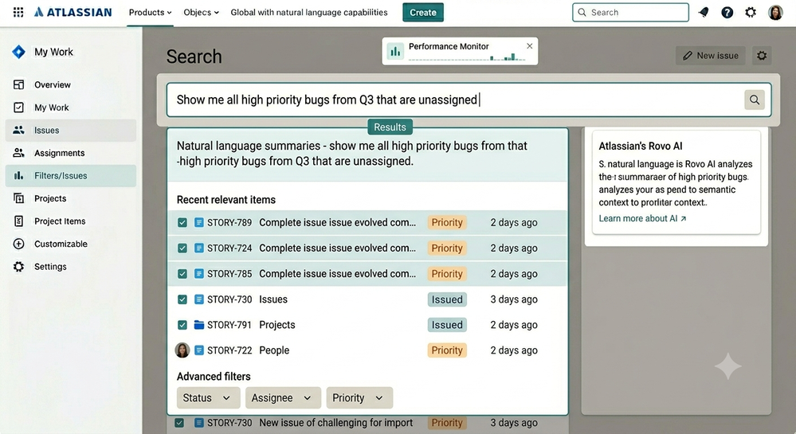Open the Learn more about AI link
This screenshot has width=796, height=434.
(x=642, y=218)
